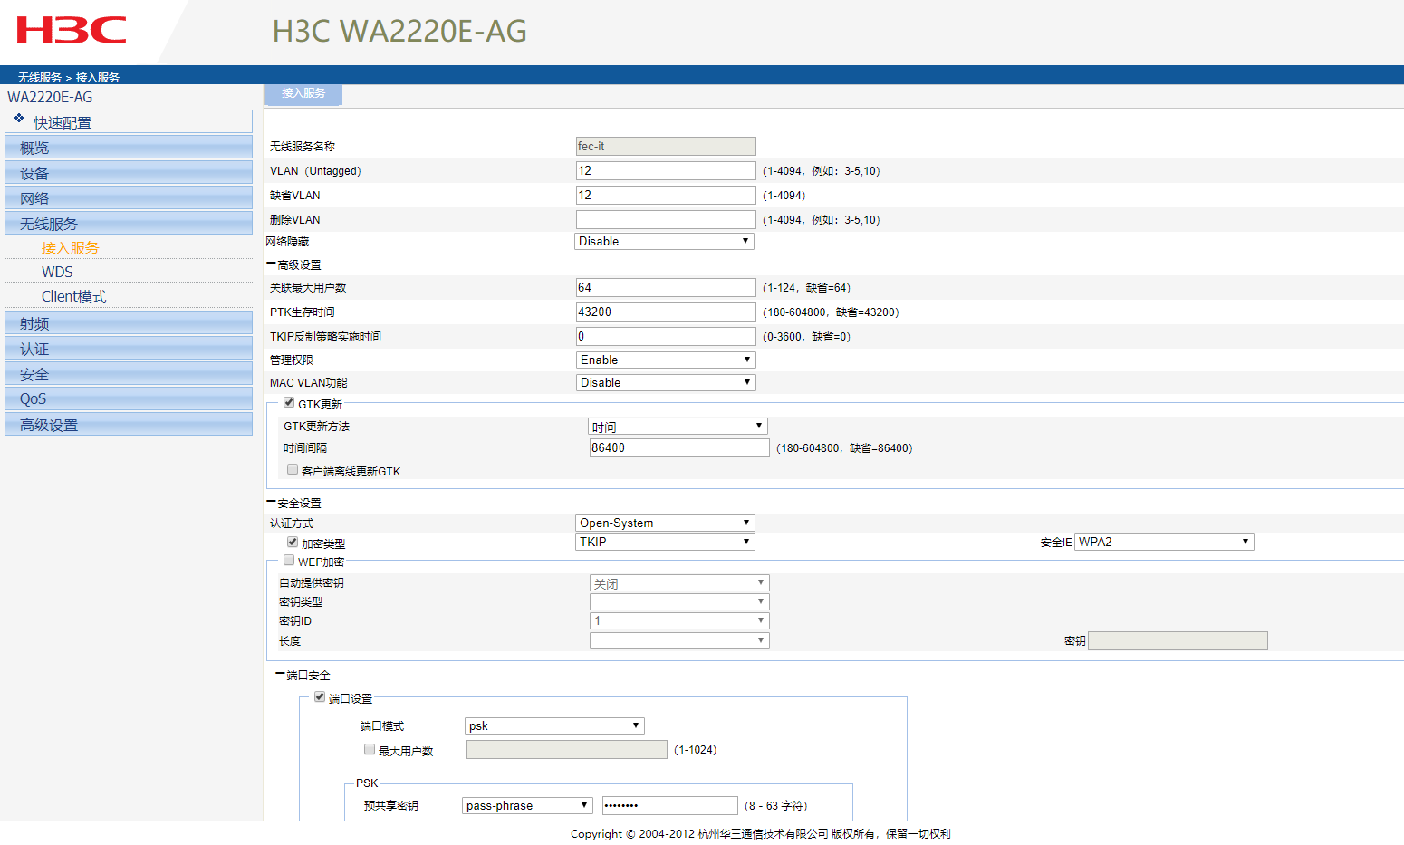Click the hint text (1-124, 缺省=64)

pos(806,287)
